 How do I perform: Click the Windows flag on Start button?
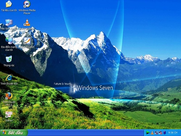click(x=4, y=133)
